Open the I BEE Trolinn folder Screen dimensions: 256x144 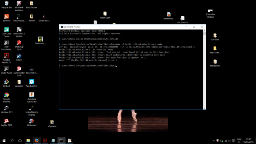point(32,5)
